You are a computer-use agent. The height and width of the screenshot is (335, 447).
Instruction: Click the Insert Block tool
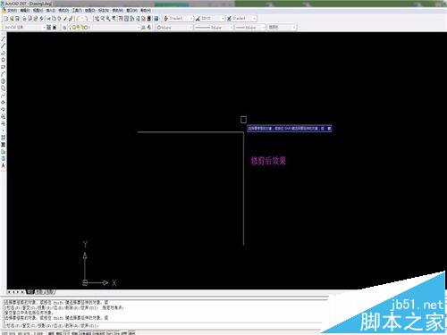(x=4, y=116)
